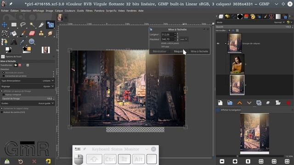Select the Zoom magnifier tool
This screenshot has width=294, height=165.
(32, 42)
